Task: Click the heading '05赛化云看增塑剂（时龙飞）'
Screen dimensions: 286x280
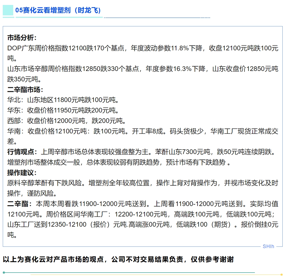Action: pyautogui.click(x=58, y=10)
